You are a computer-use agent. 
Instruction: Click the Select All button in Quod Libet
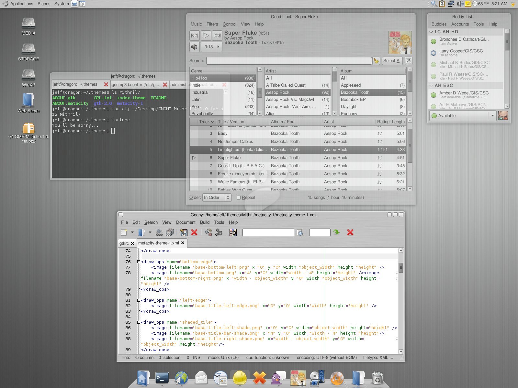click(392, 61)
